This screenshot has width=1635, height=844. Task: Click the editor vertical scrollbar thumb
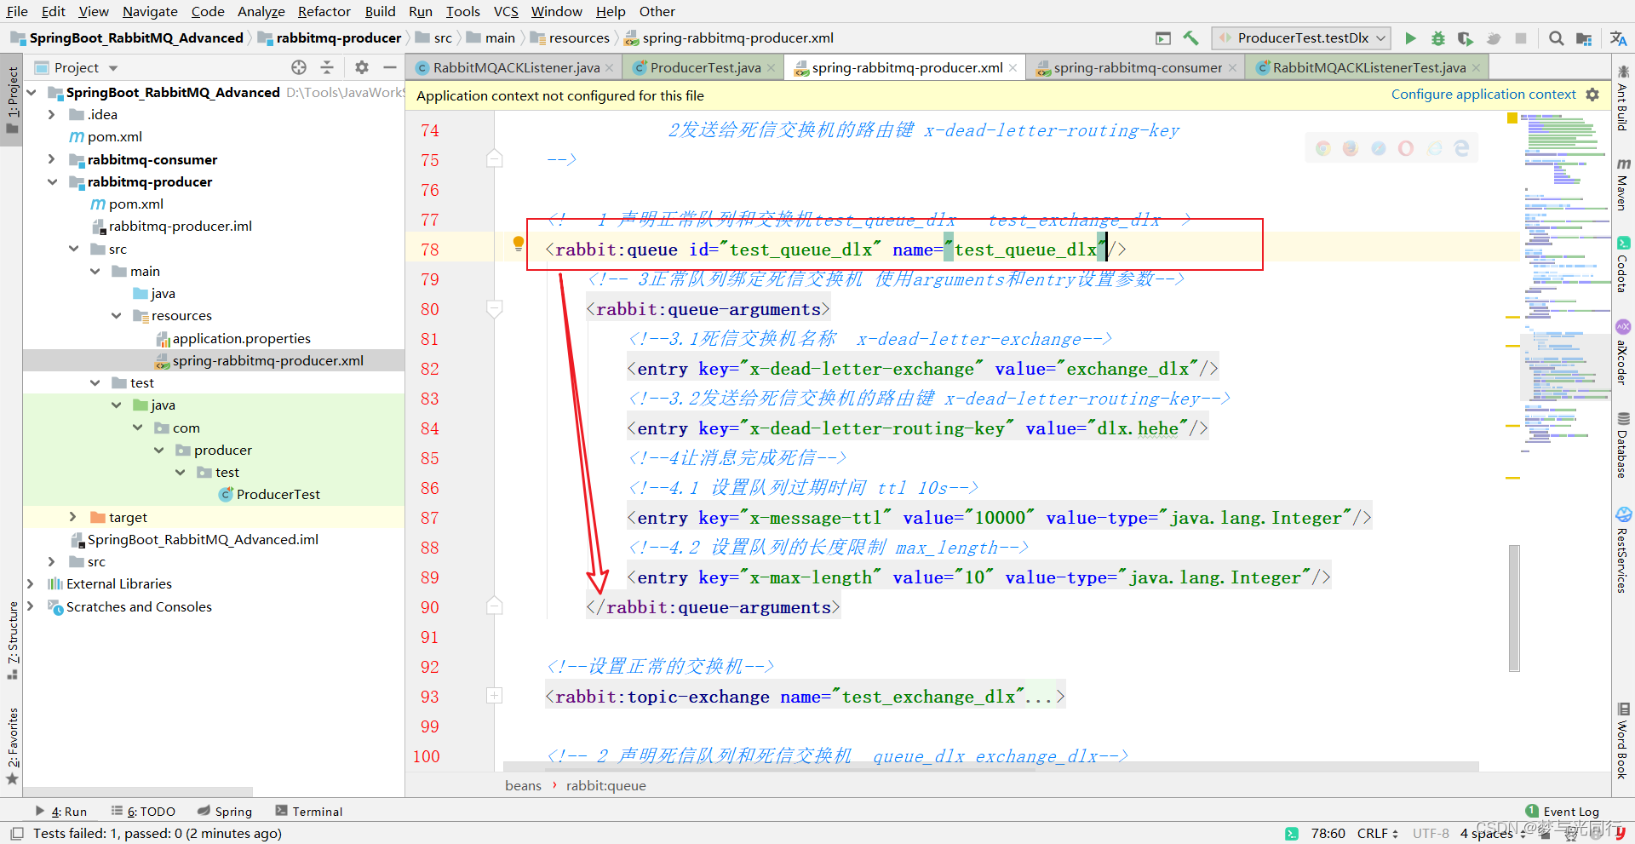(1514, 608)
